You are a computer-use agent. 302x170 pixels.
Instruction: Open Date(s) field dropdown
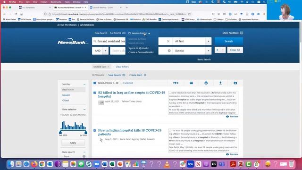click(208, 51)
